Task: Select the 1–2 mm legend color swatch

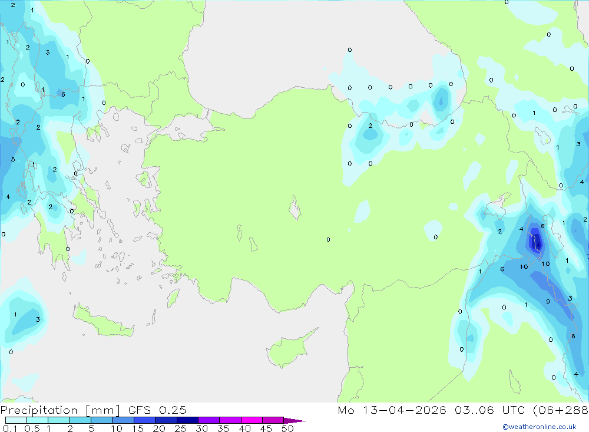Action: 59,420
